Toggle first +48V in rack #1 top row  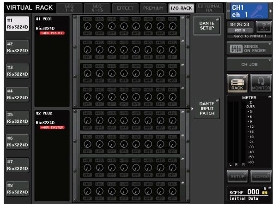87,19
